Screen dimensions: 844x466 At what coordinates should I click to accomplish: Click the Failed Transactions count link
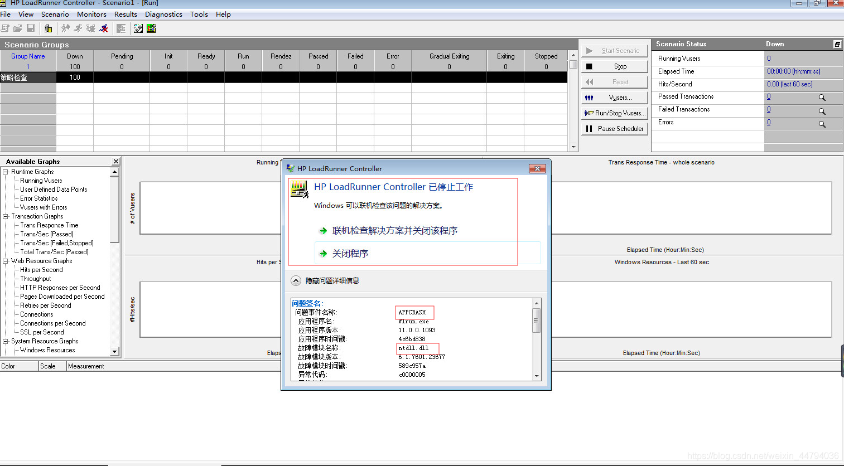point(769,110)
